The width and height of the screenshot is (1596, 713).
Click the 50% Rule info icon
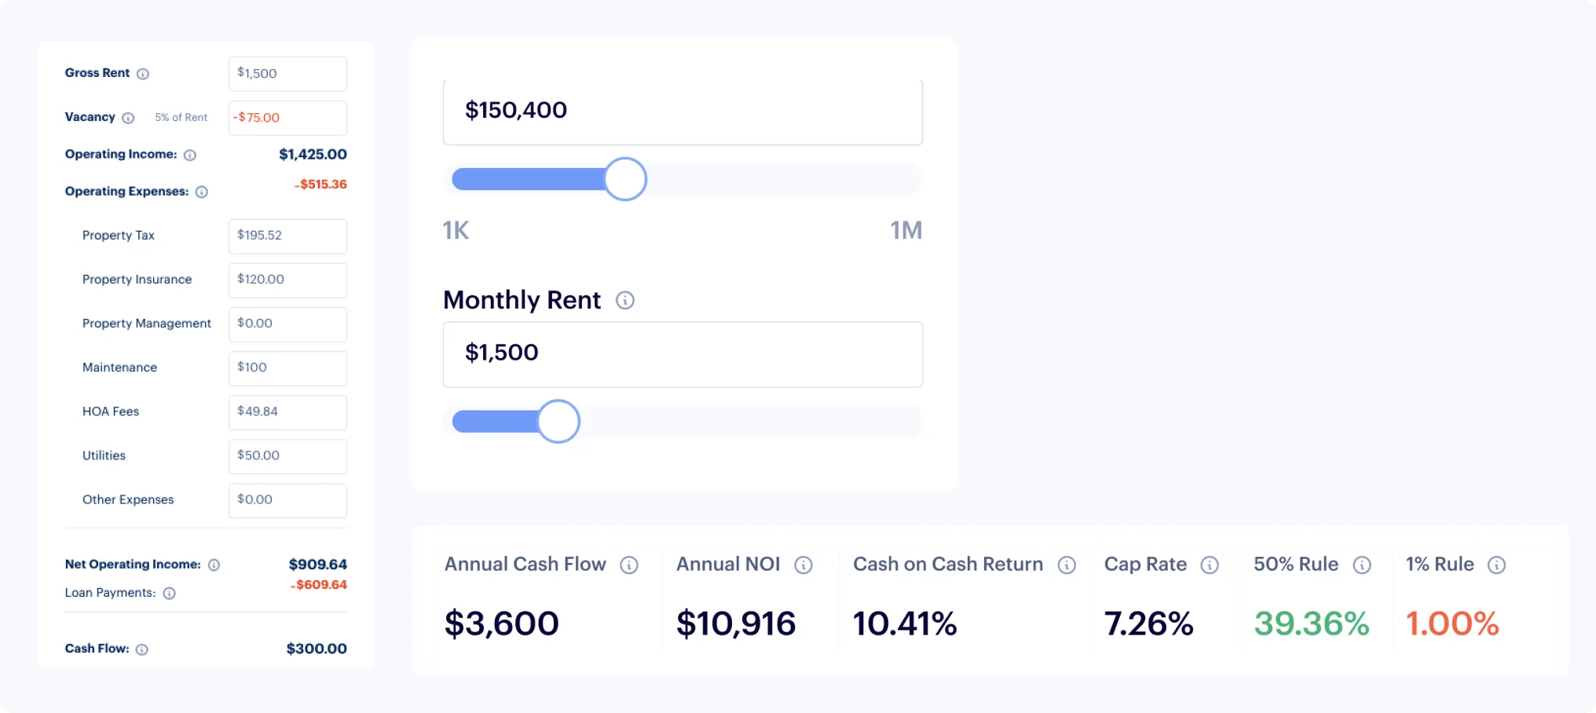1363,564
